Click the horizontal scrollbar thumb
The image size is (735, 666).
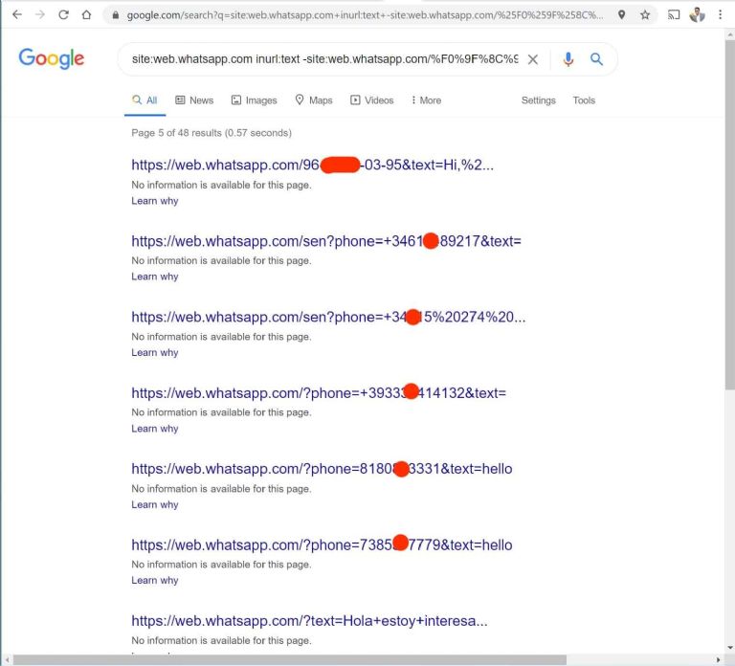pyautogui.click(x=290, y=660)
